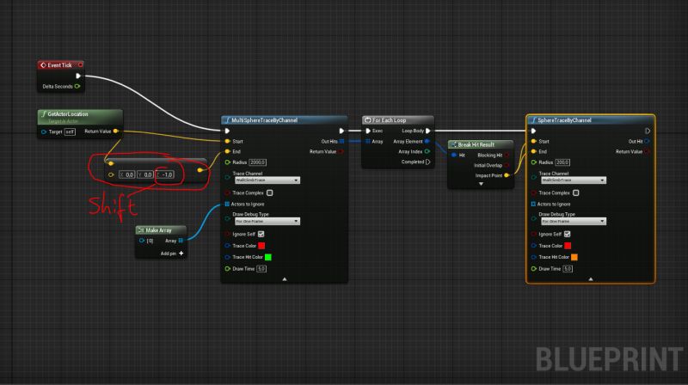Viewport: 688px width, 385px height.
Task: Click Add pin on Make Array
Action: tap(172, 254)
